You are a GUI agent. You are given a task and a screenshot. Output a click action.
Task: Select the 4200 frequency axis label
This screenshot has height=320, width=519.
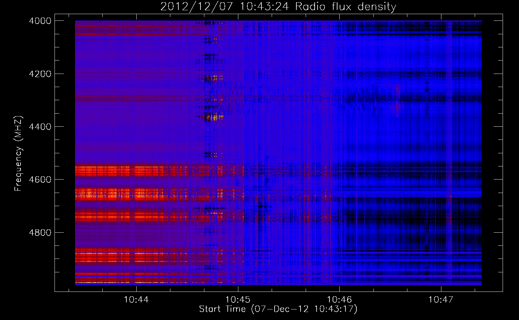[x=40, y=74]
